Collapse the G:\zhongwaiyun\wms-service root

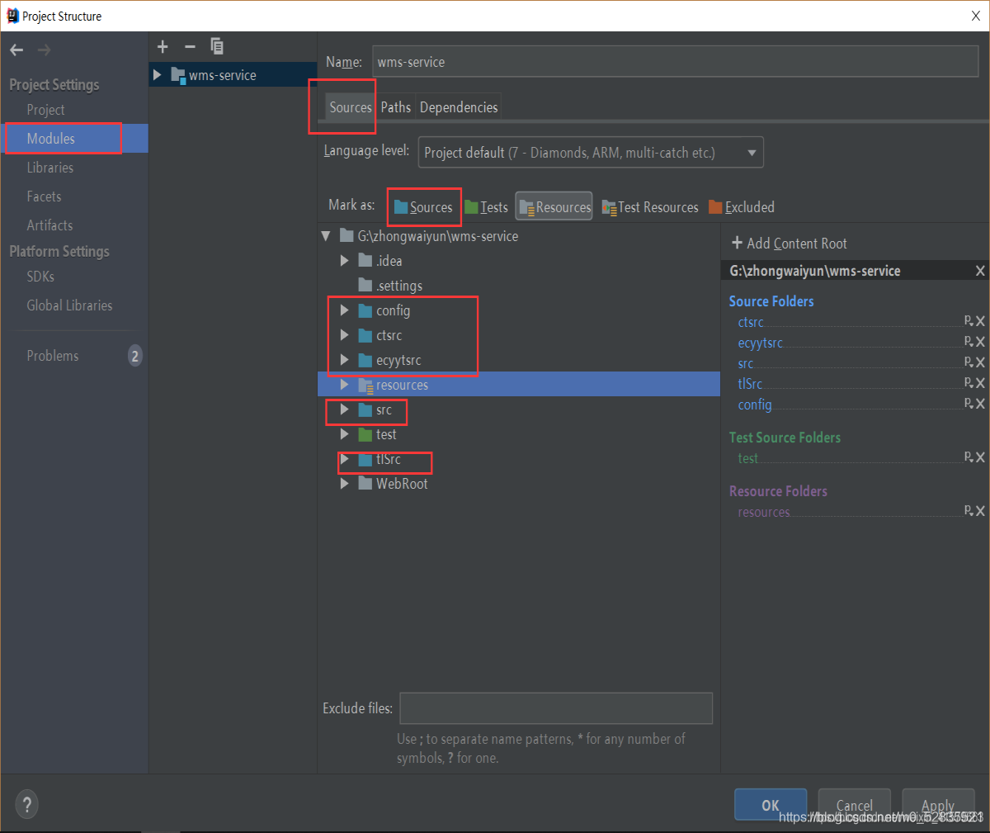[326, 236]
